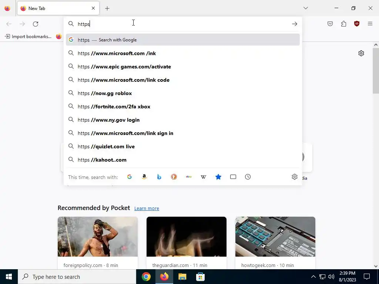Screen dimensions: 379x284
Task: Search this time with Amazon icon
Action: pyautogui.click(x=144, y=177)
